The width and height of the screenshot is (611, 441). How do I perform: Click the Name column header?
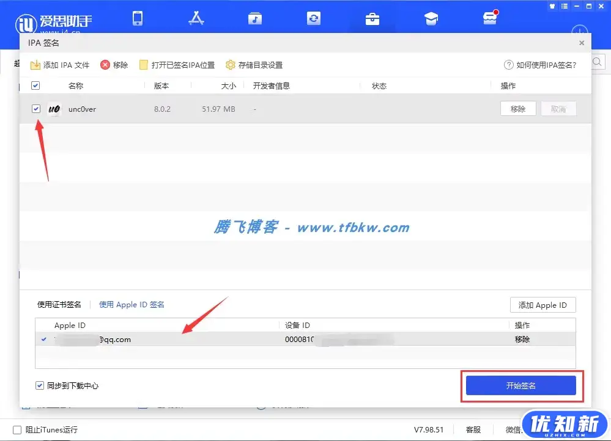click(76, 86)
